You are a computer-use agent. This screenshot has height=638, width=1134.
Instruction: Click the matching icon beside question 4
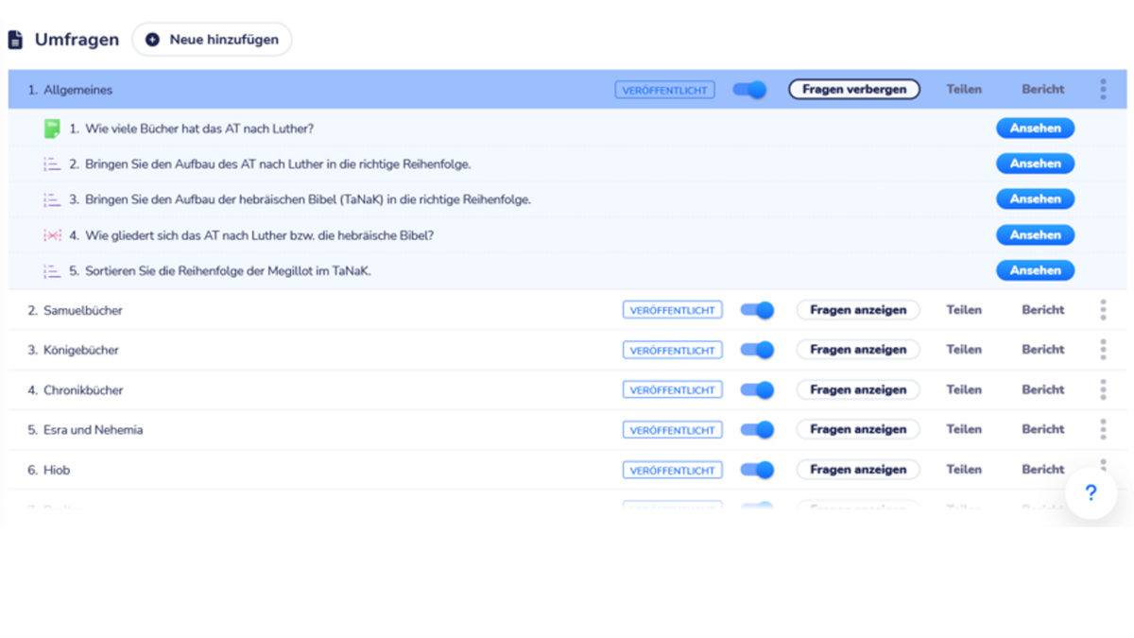(x=52, y=235)
